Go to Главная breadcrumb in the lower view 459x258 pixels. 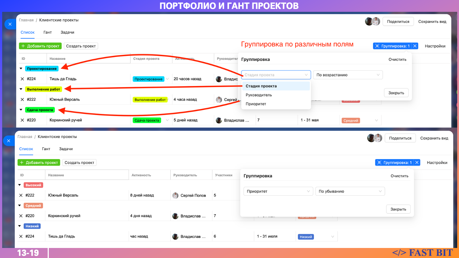point(25,137)
